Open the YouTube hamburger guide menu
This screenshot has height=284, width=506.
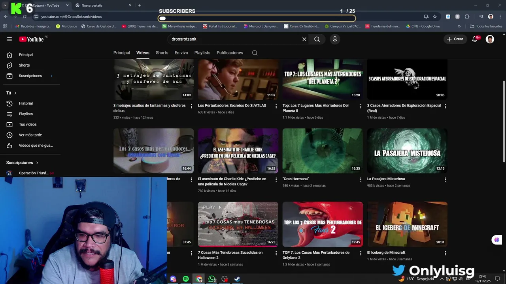(9, 39)
